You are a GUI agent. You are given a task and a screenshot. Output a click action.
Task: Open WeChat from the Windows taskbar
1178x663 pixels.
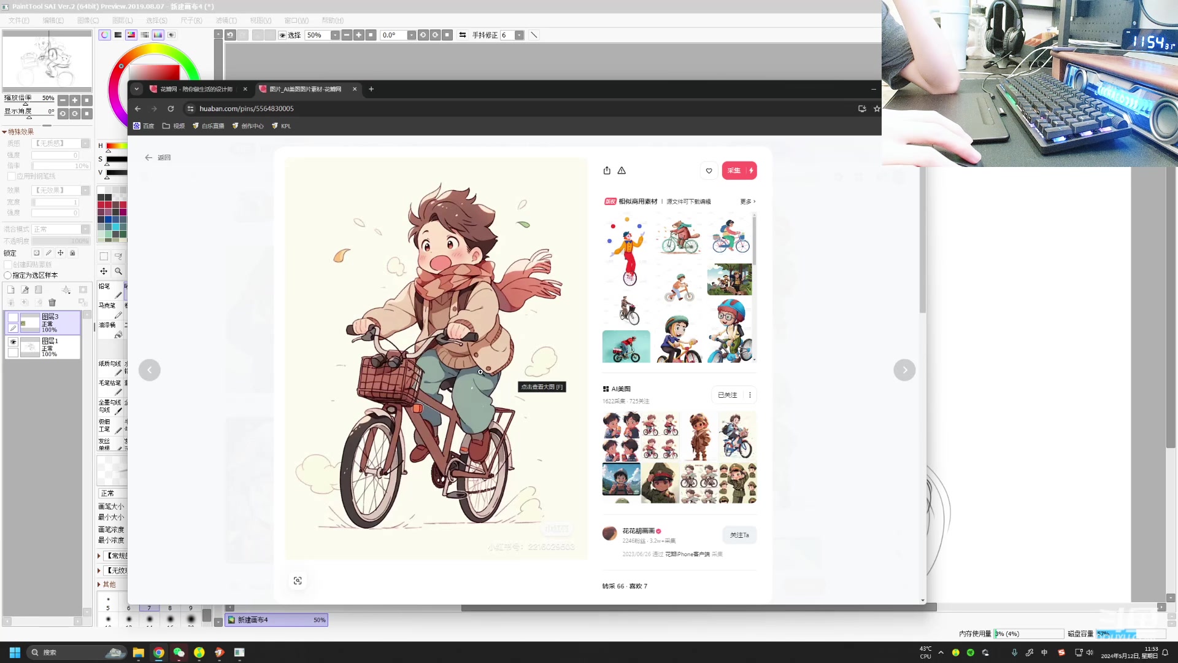179,653
